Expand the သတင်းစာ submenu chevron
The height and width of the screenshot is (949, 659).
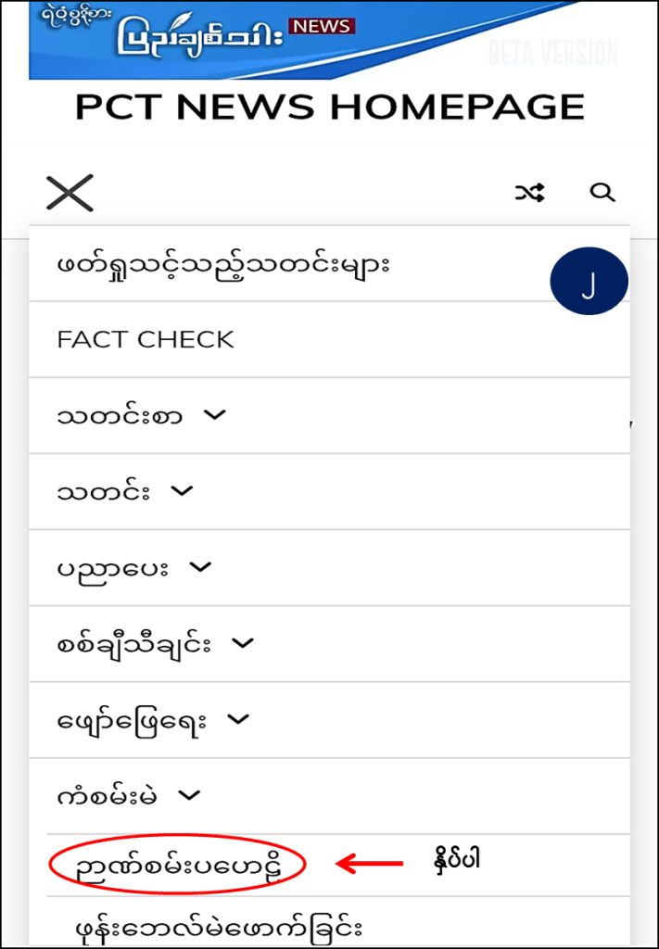(x=214, y=416)
